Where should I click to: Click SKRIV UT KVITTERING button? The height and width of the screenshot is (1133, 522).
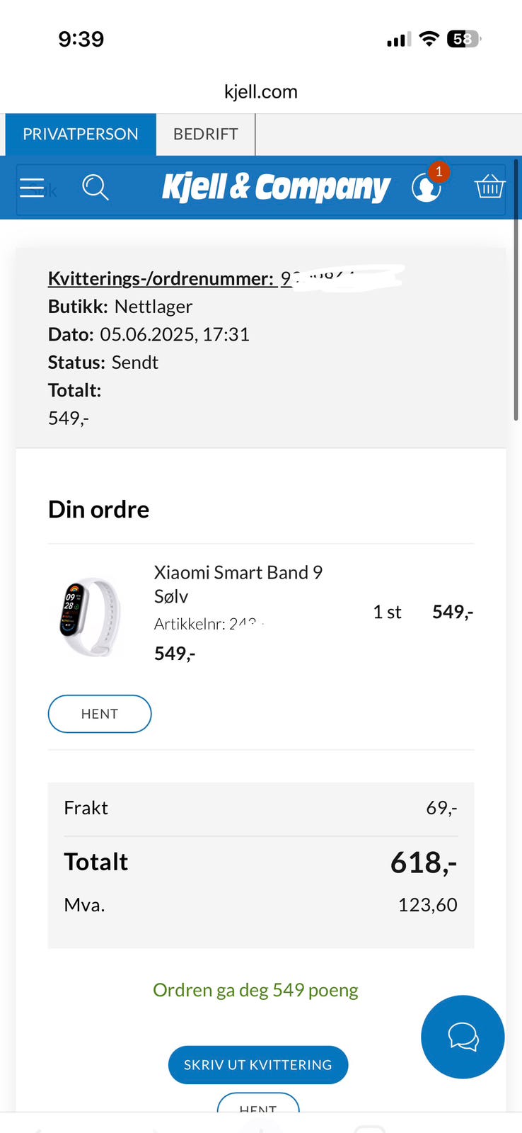258,1064
